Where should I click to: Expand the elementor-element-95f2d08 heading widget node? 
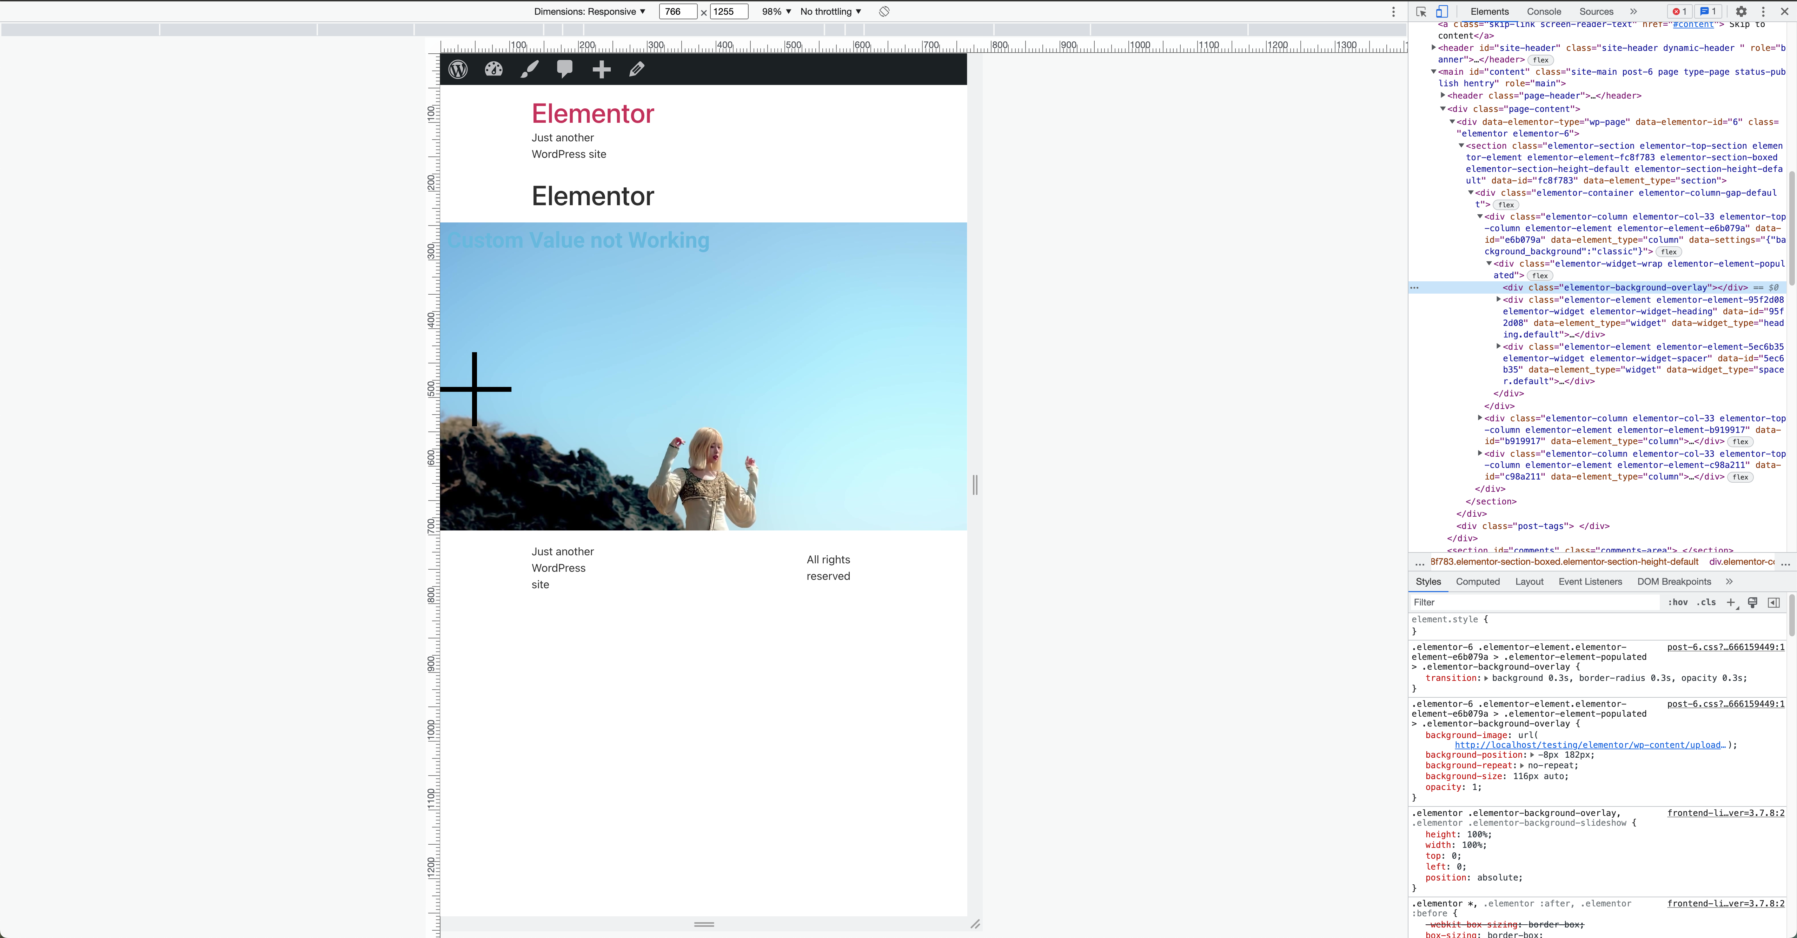pyautogui.click(x=1498, y=299)
